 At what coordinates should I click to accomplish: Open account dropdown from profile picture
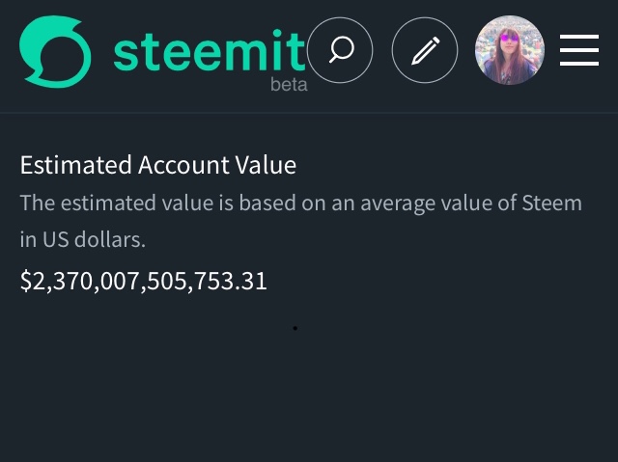point(510,50)
